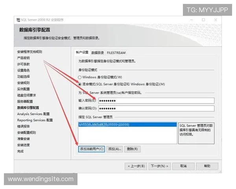Go back with 上一步(B) button

pyautogui.click(x=136, y=166)
